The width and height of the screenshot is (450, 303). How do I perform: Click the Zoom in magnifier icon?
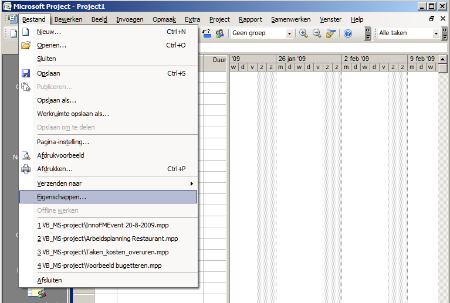click(303, 33)
